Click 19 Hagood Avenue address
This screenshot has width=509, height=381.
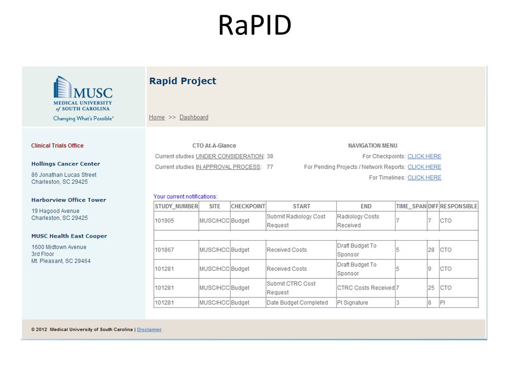click(x=55, y=211)
